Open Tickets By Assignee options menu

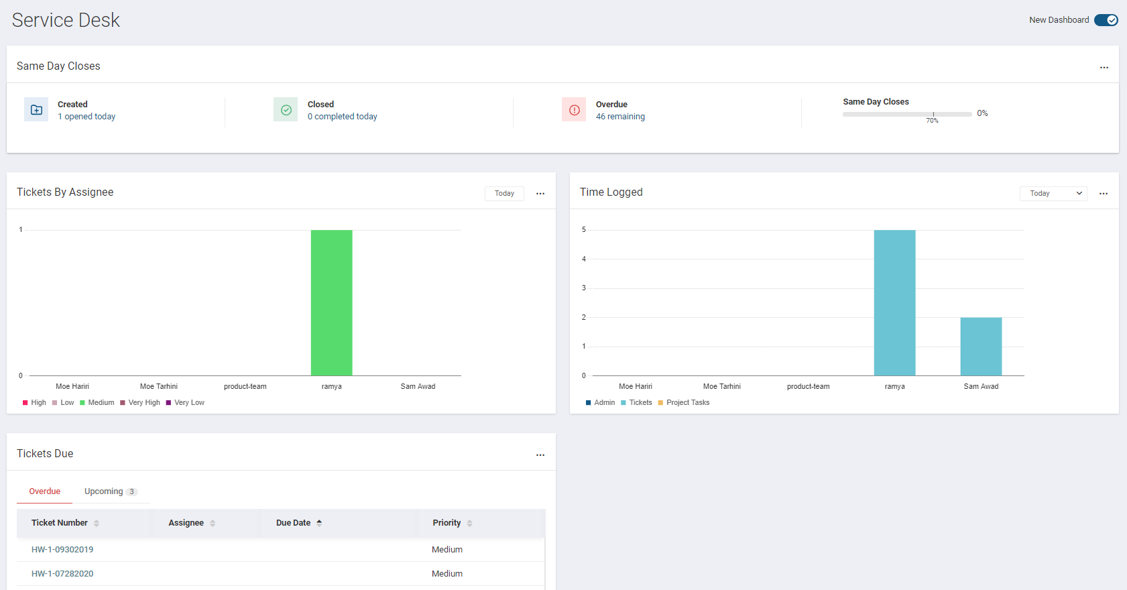[x=540, y=193]
